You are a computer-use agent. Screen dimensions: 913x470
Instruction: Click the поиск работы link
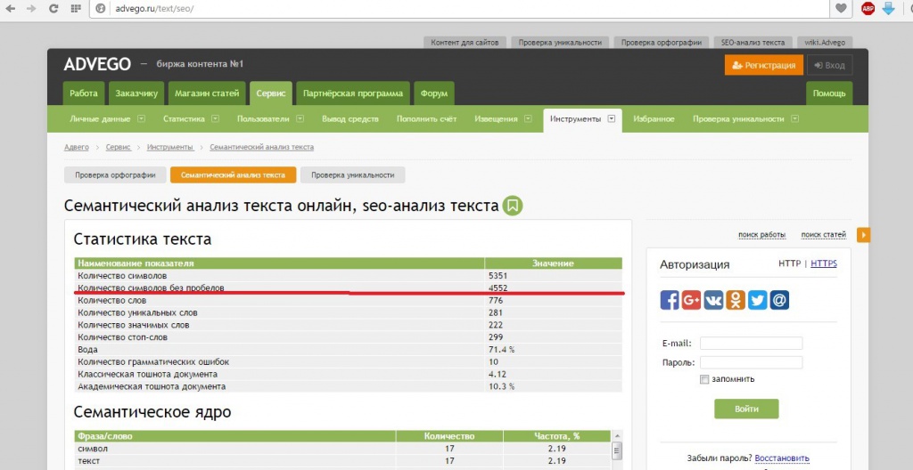pyautogui.click(x=761, y=235)
